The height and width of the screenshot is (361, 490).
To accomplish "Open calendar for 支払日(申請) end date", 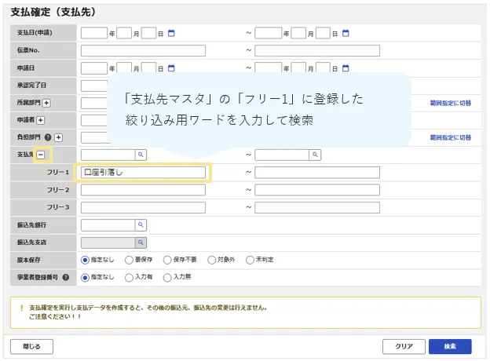I will coord(346,33).
